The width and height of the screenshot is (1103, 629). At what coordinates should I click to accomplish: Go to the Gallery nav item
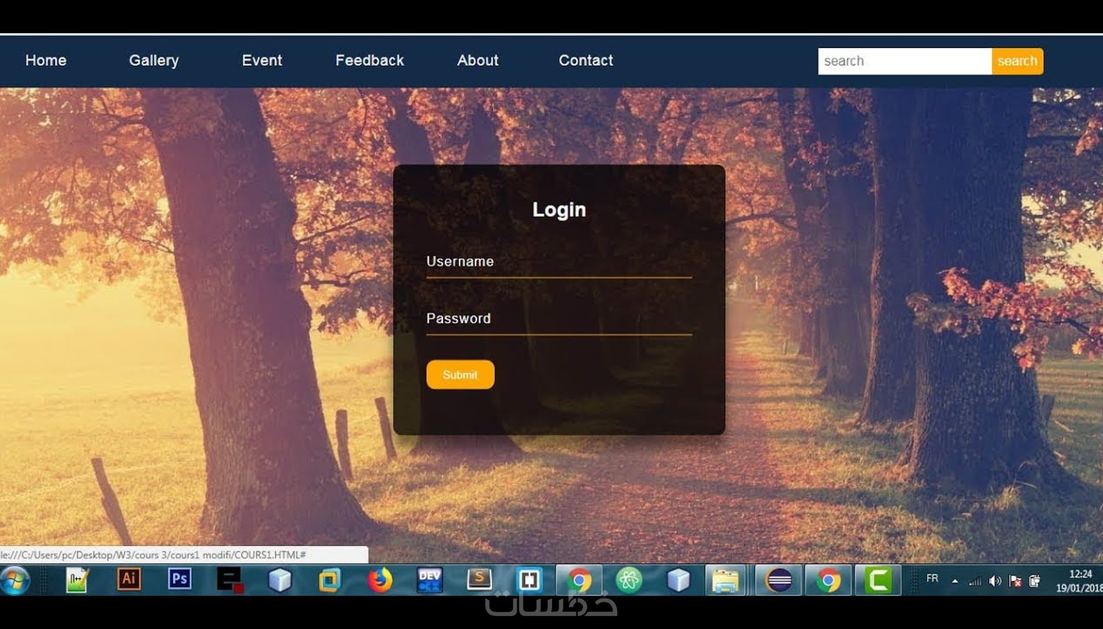click(x=154, y=60)
